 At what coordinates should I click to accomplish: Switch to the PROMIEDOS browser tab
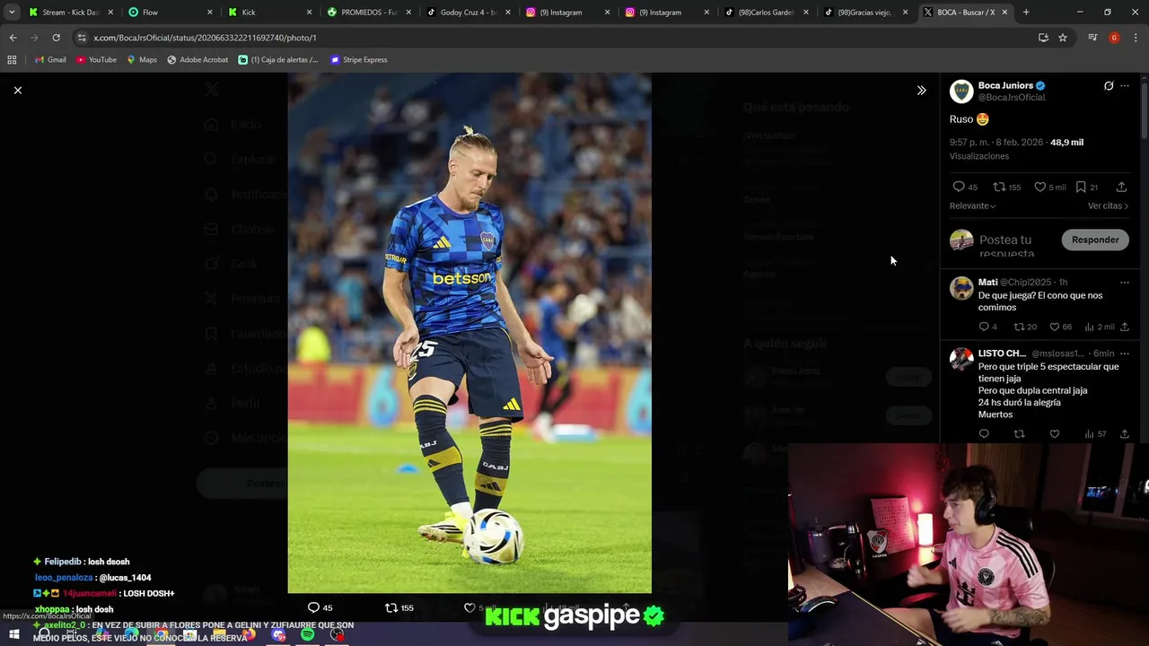coord(369,13)
